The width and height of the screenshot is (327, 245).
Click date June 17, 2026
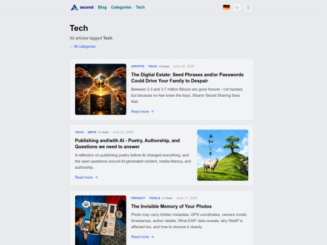187,198
